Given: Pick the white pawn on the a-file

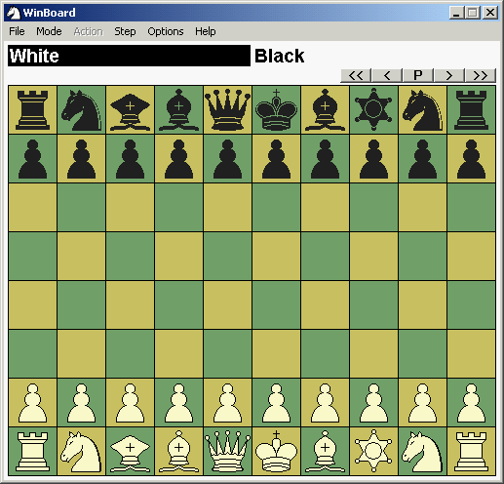Looking at the screenshot, I should (x=32, y=403).
